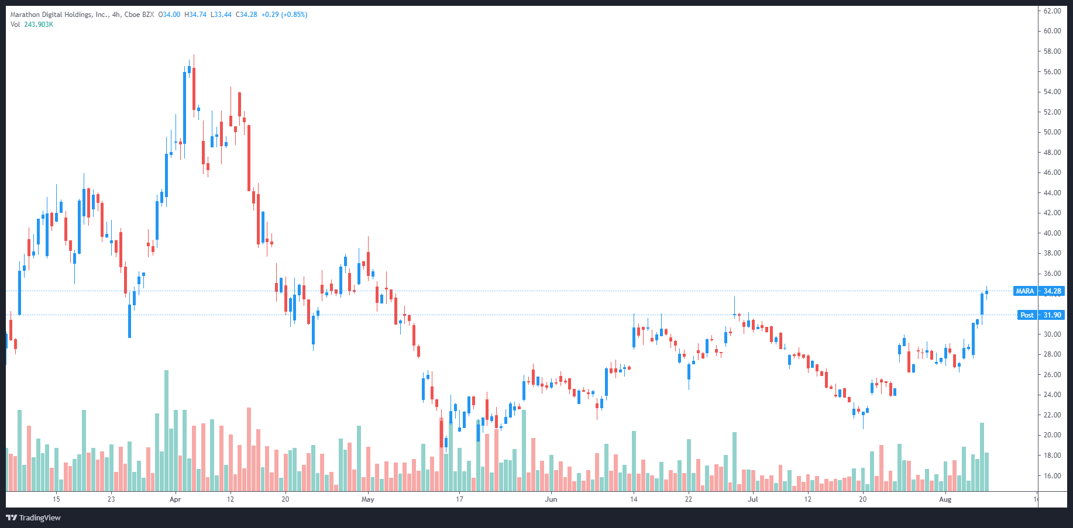Click the Vol indicator label
Screen dimensions: 1073x528
click(15, 25)
